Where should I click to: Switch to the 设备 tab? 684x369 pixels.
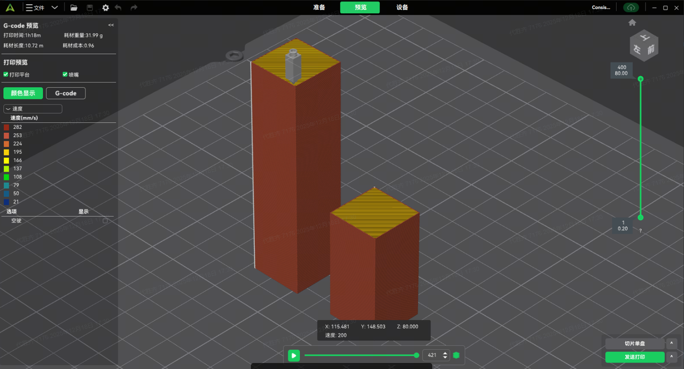tap(402, 7)
